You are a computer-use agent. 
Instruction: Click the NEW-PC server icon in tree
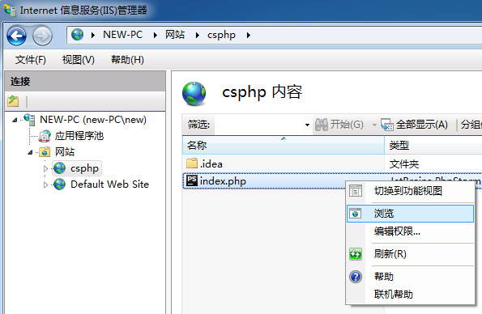click(29, 120)
